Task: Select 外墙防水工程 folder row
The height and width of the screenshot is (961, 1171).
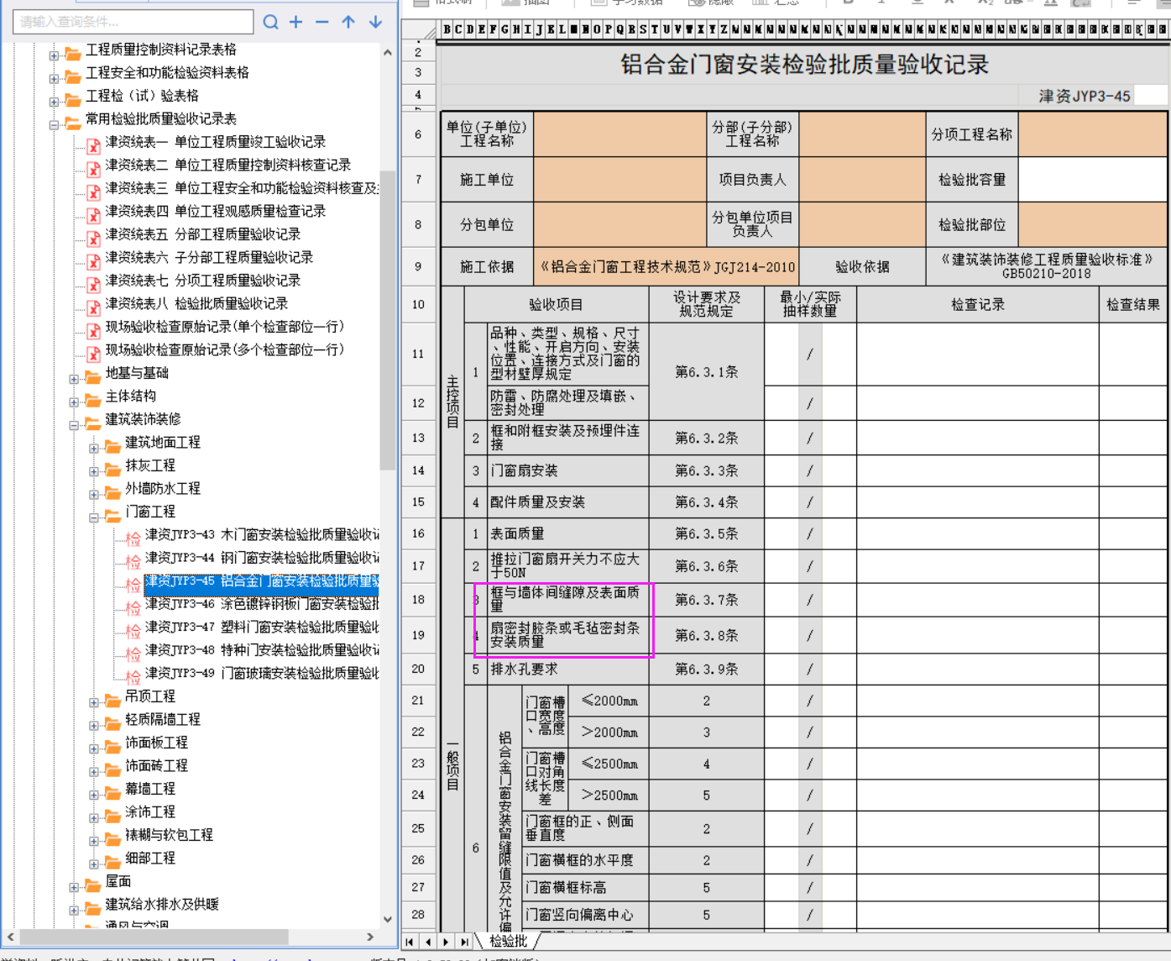Action: tap(163, 488)
